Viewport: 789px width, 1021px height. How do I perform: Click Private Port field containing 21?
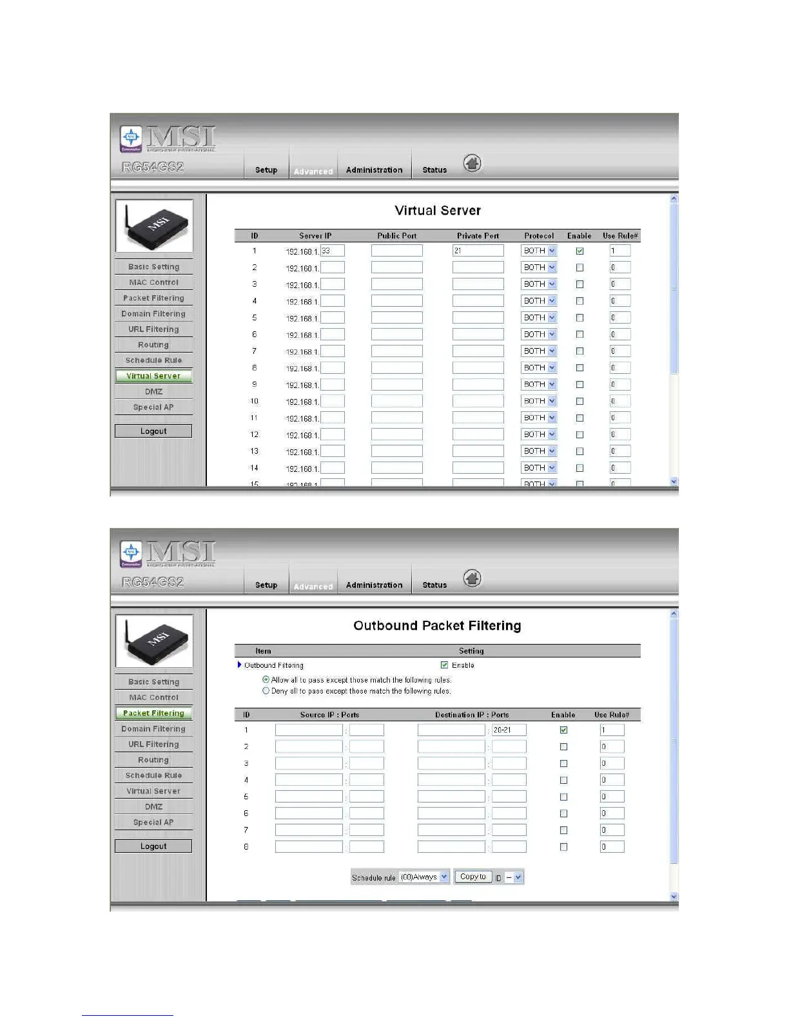click(478, 251)
